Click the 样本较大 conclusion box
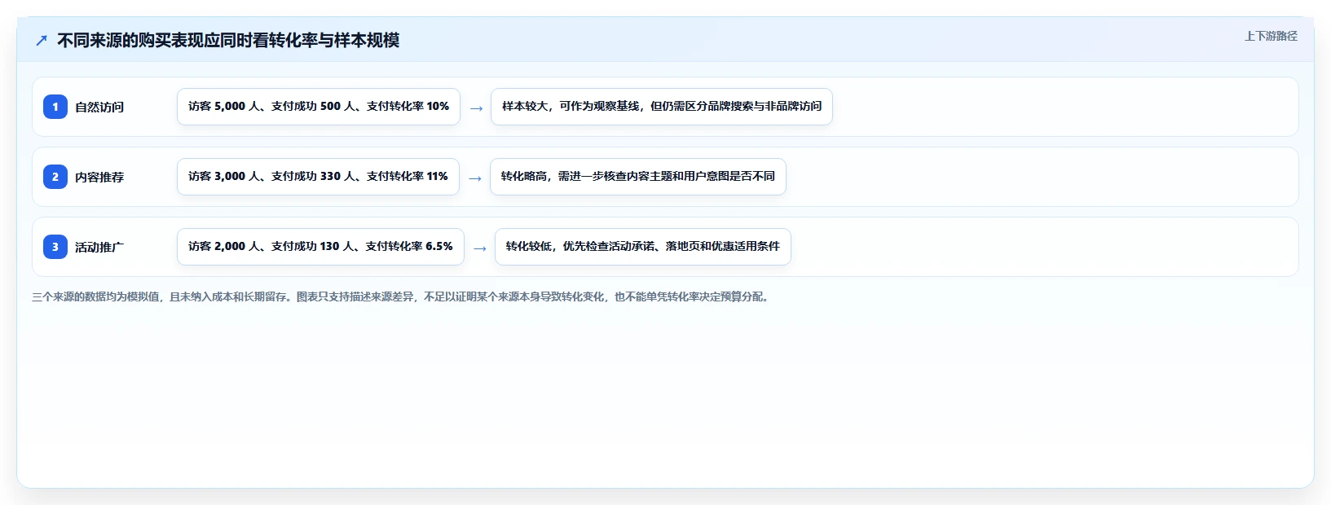This screenshot has width=1331, height=505. [x=662, y=107]
